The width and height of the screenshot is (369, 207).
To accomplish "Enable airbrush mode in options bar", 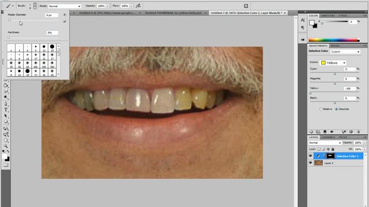I will [138, 6].
